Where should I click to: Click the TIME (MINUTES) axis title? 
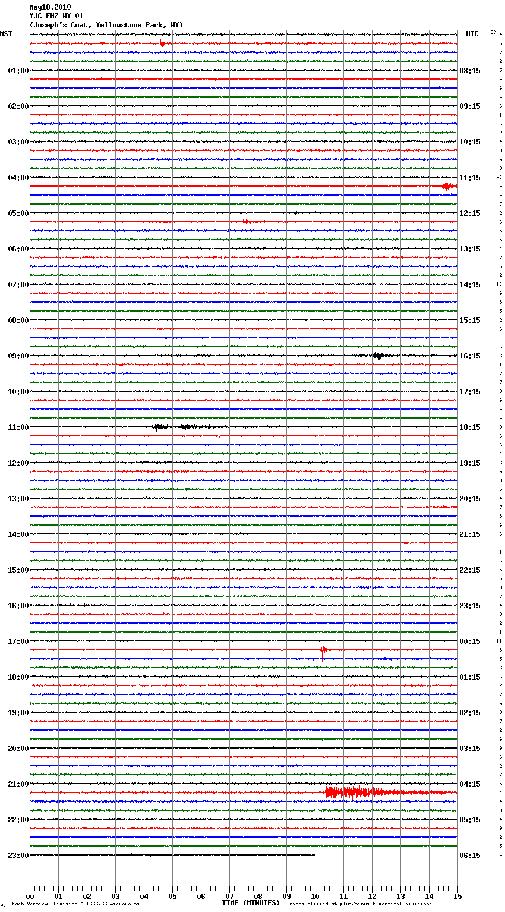(251, 903)
